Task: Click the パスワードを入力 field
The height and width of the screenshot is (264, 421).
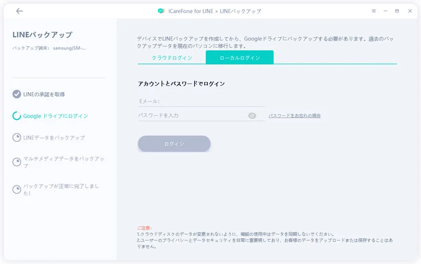Action: point(189,115)
